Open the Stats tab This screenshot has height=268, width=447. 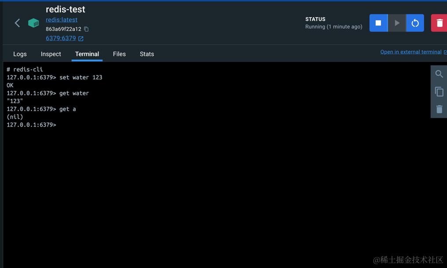point(147,54)
